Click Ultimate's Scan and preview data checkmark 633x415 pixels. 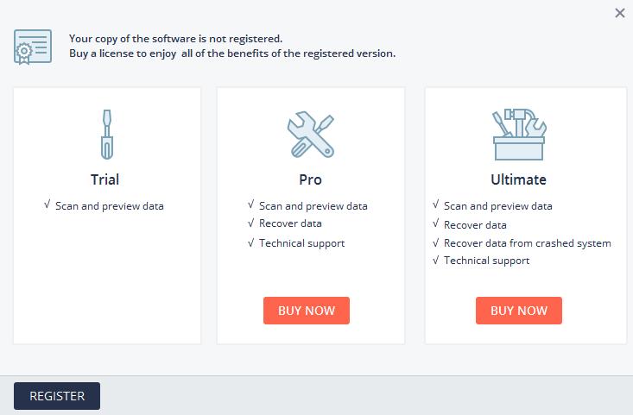436,204
